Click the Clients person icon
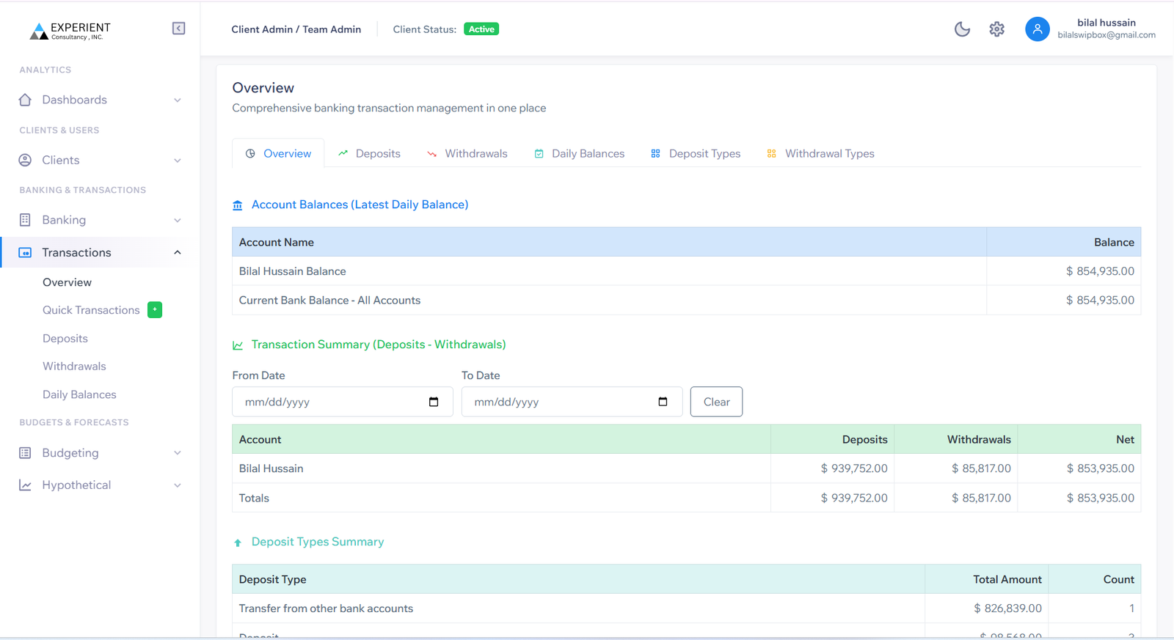The width and height of the screenshot is (1174, 640). click(25, 160)
